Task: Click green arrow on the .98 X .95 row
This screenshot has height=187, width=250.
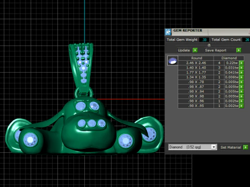Action: pyautogui.click(x=242, y=106)
